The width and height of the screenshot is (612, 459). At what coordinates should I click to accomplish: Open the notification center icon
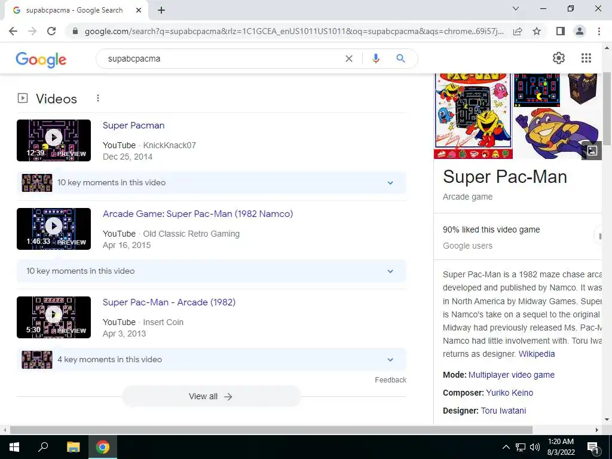pyautogui.click(x=593, y=448)
